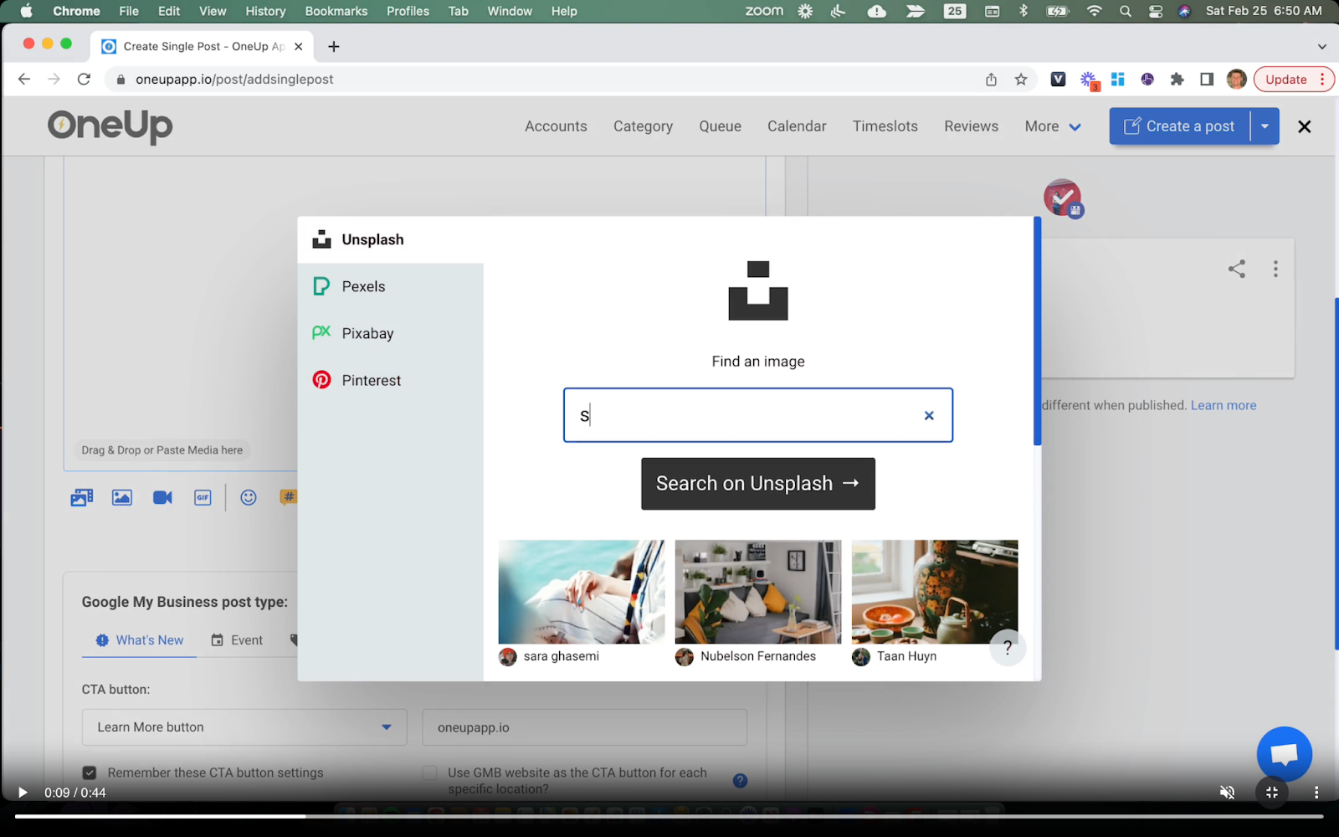This screenshot has height=837, width=1339.
Task: Clear the image search field with the X
Action: (929, 415)
